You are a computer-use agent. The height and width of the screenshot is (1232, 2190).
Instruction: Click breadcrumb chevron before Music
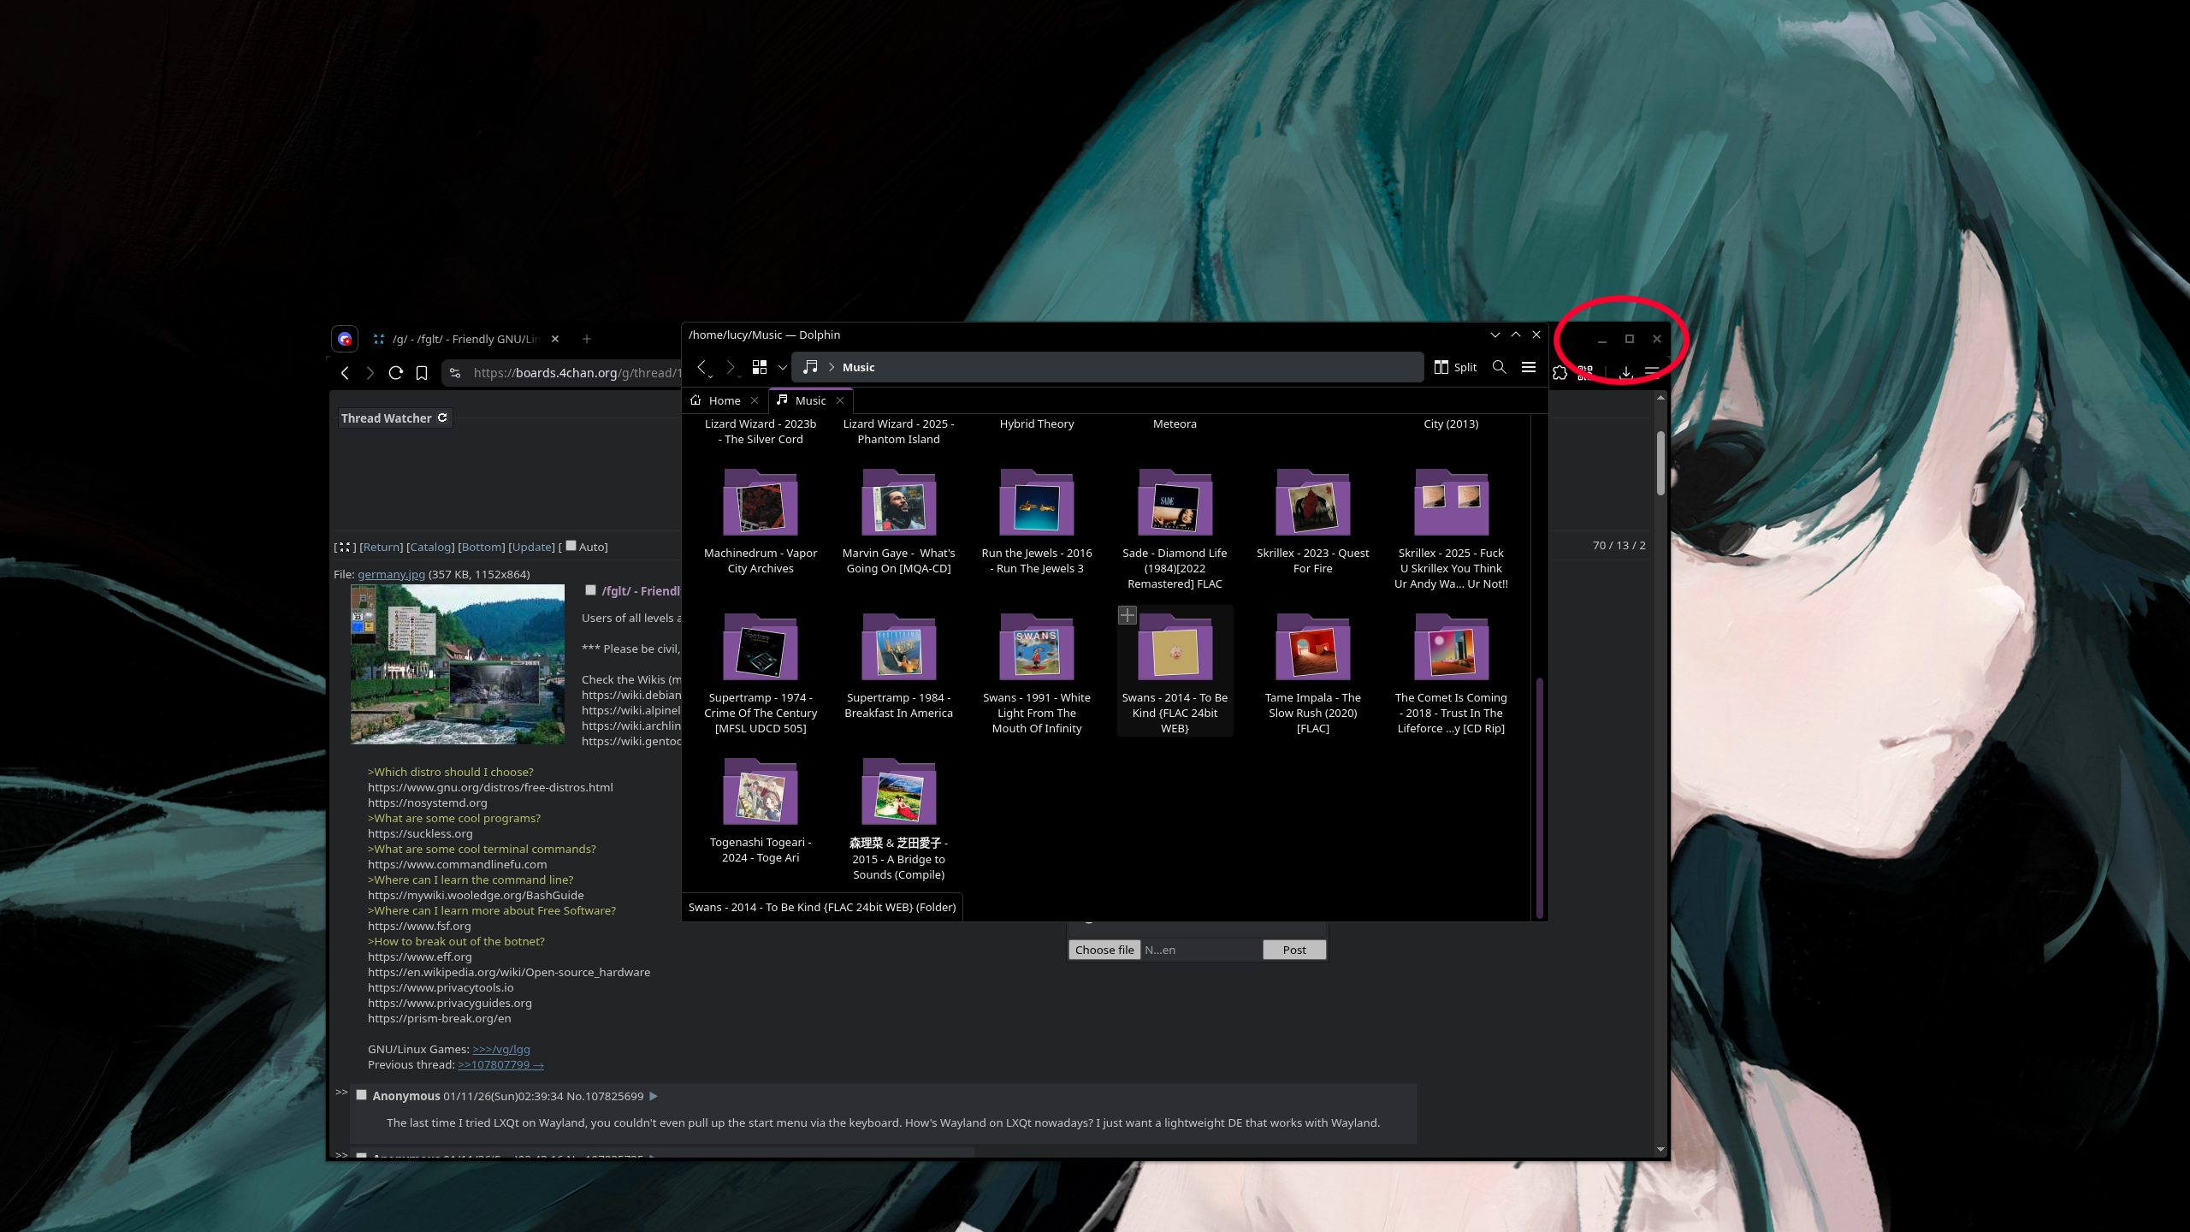pyautogui.click(x=831, y=367)
